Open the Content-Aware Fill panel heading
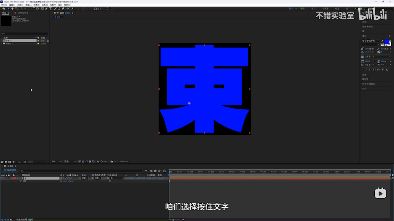 368,84
